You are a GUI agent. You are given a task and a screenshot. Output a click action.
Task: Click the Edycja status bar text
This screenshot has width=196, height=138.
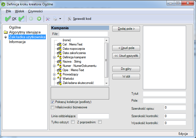pyautogui.click(x=183, y=134)
